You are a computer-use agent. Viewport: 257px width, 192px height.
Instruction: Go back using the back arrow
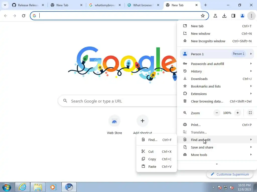click(x=6, y=16)
